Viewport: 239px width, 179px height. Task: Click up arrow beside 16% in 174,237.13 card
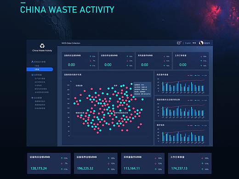202,169
